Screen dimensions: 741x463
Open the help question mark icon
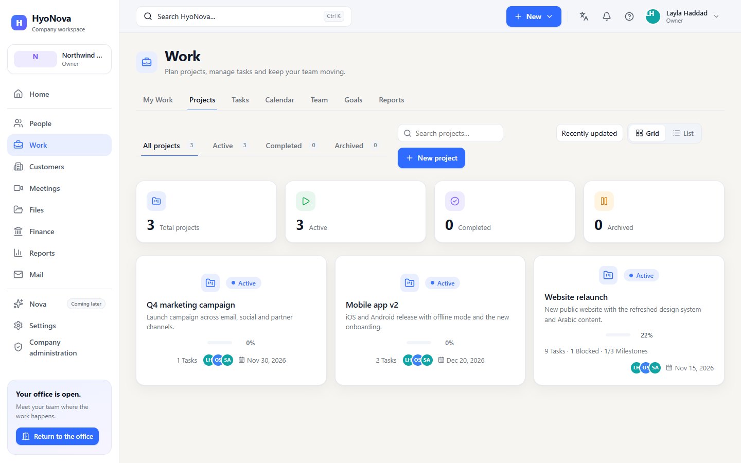(629, 16)
